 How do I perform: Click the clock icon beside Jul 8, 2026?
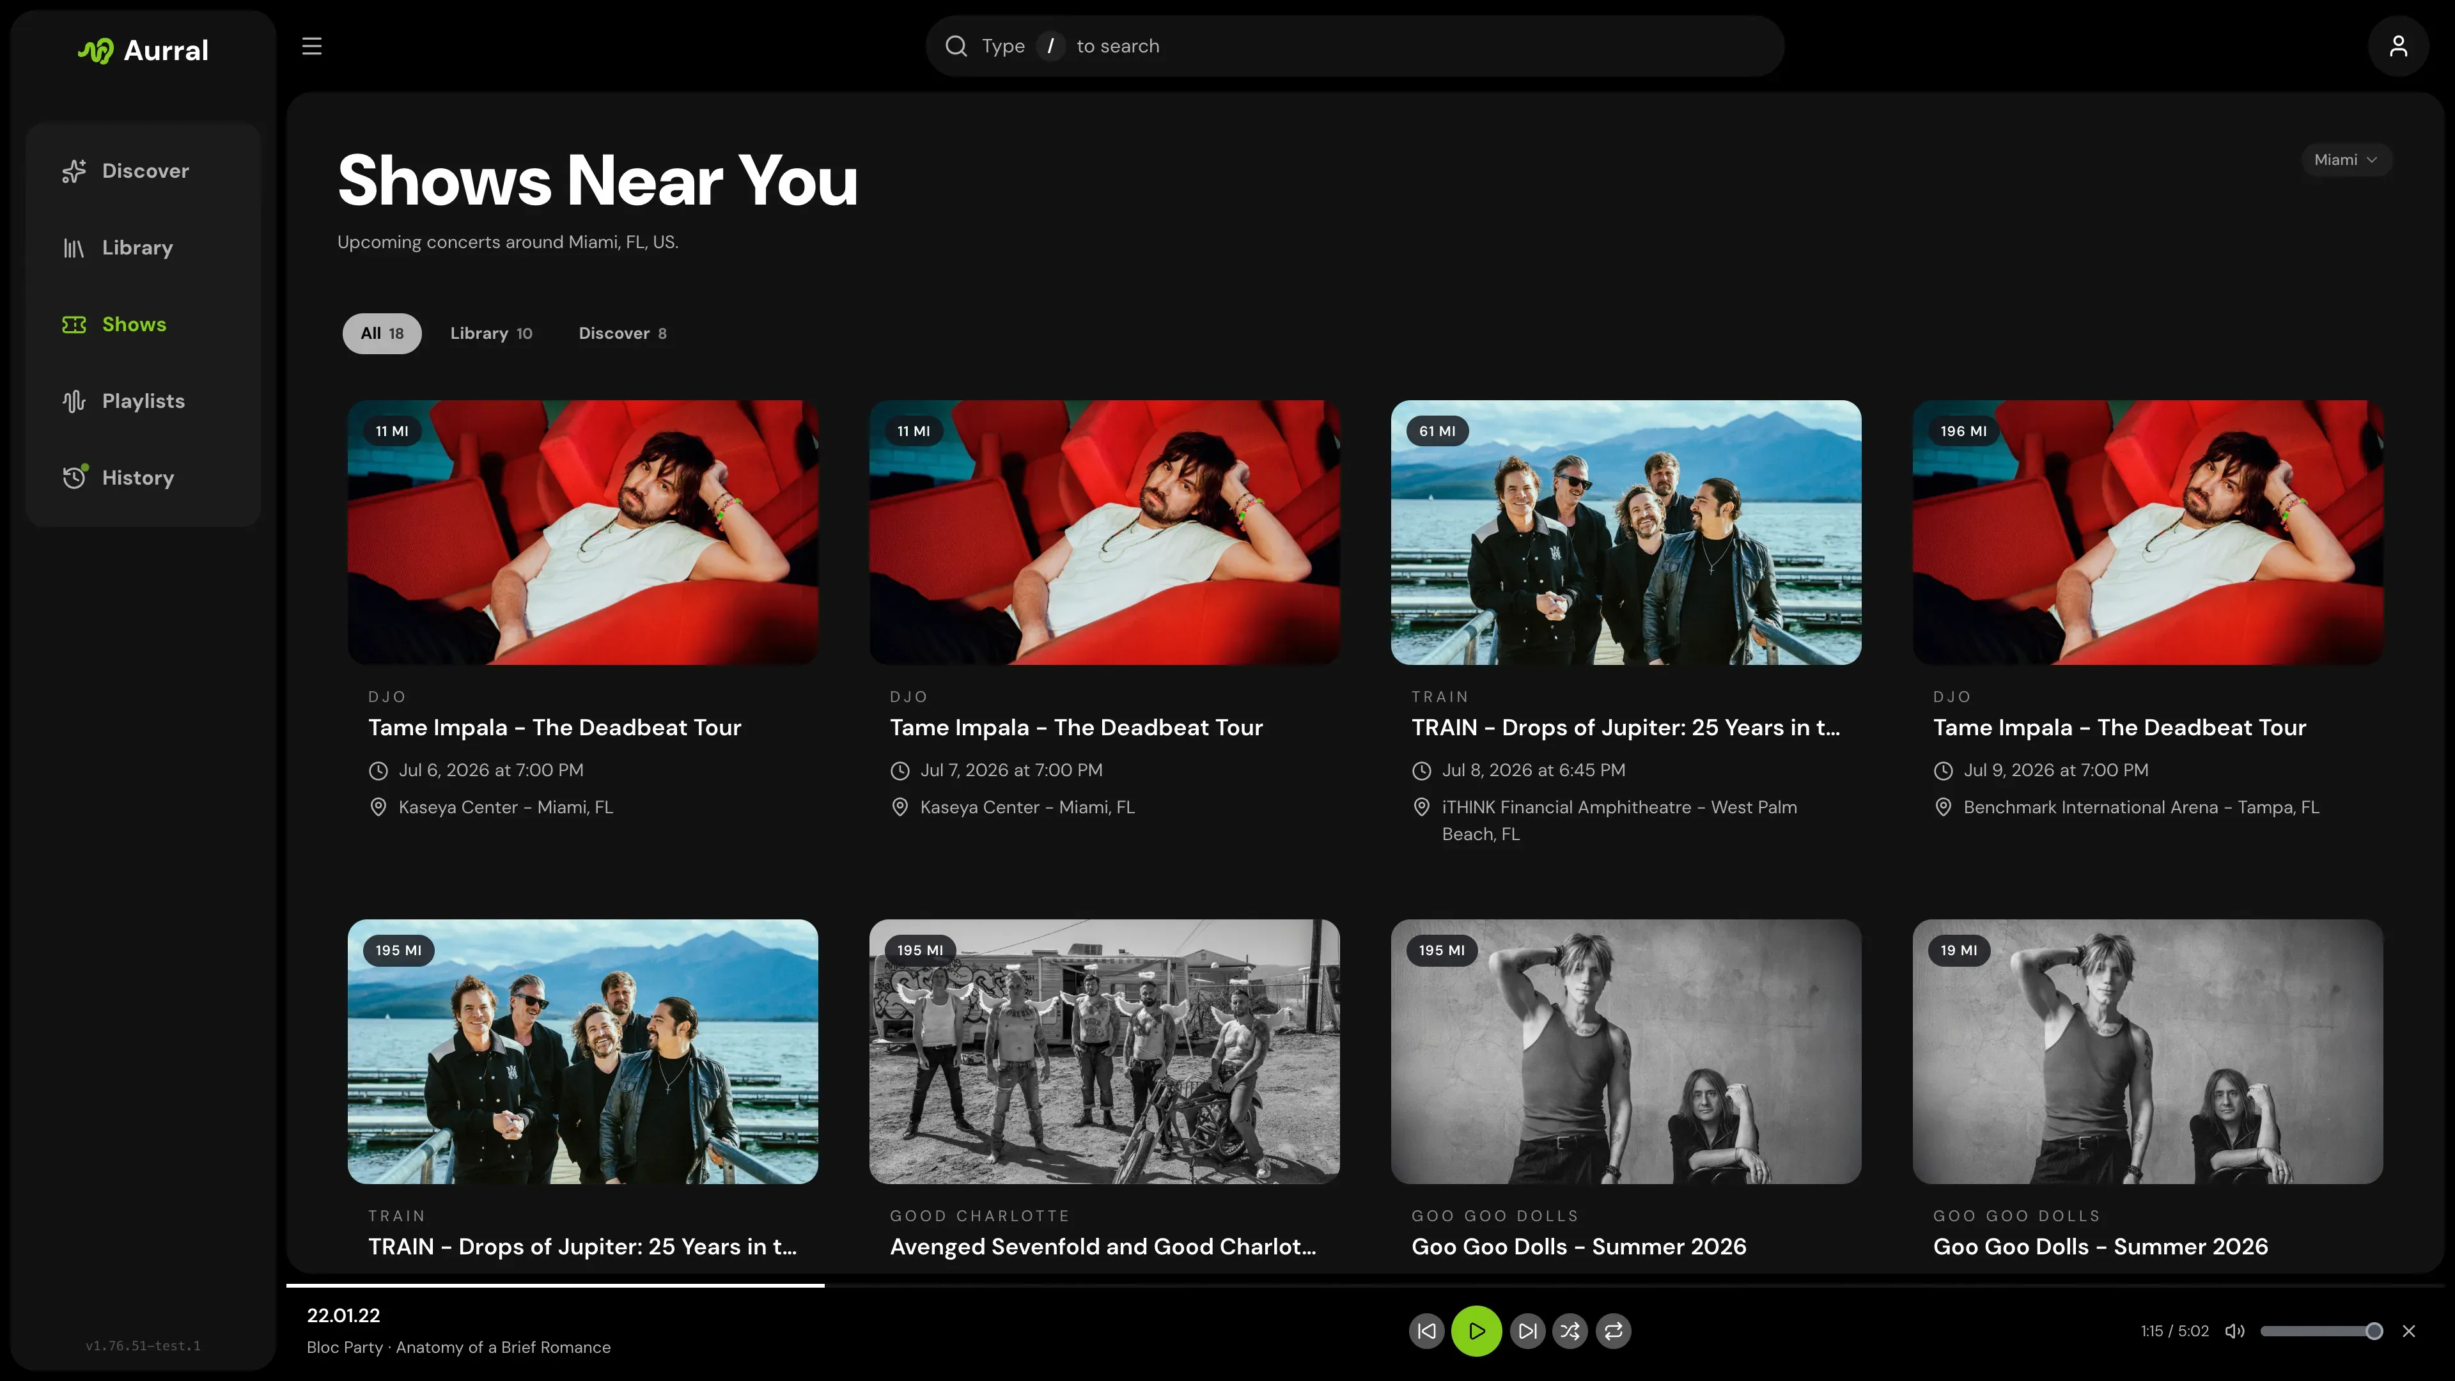click(x=1422, y=770)
